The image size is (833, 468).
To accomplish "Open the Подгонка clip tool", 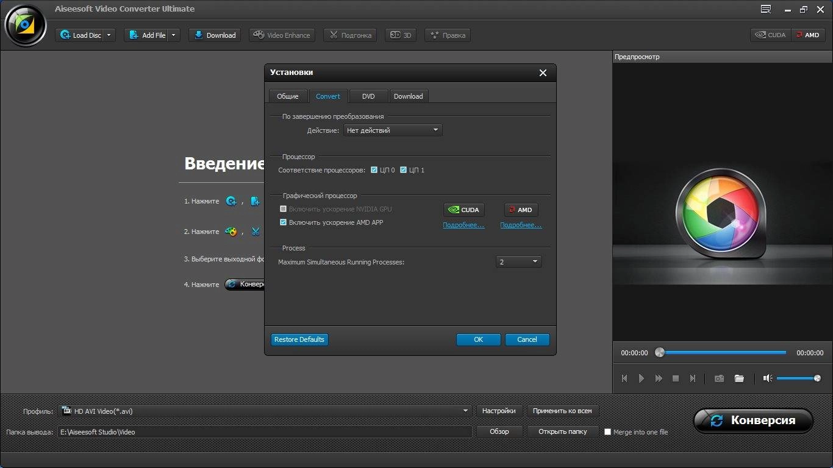I will click(350, 35).
